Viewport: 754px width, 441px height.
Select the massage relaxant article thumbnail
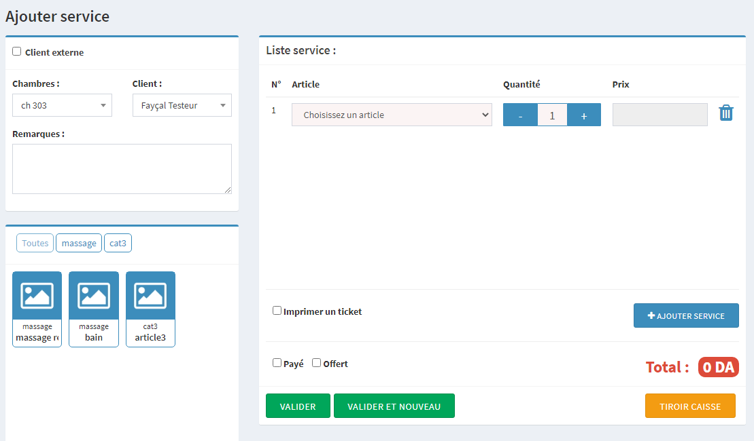click(x=37, y=309)
